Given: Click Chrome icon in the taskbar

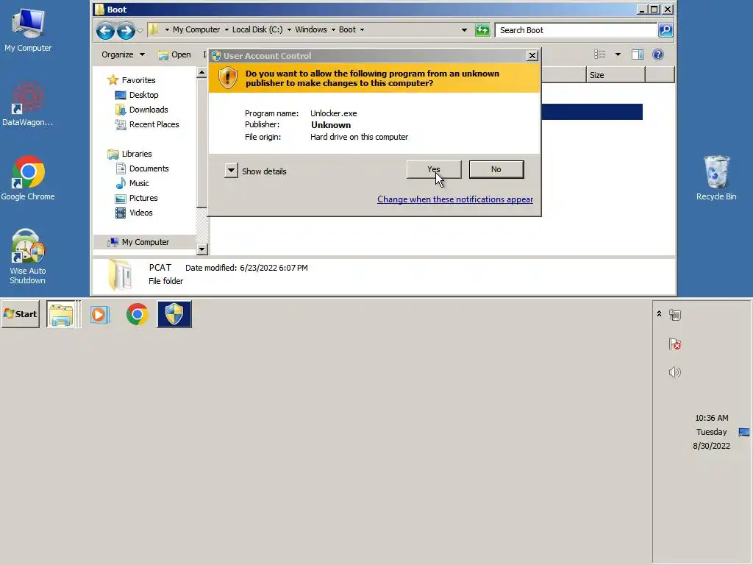Looking at the screenshot, I should click(x=138, y=315).
